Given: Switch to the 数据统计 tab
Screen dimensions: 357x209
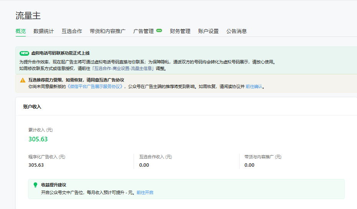Looking at the screenshot, I should point(43,31).
